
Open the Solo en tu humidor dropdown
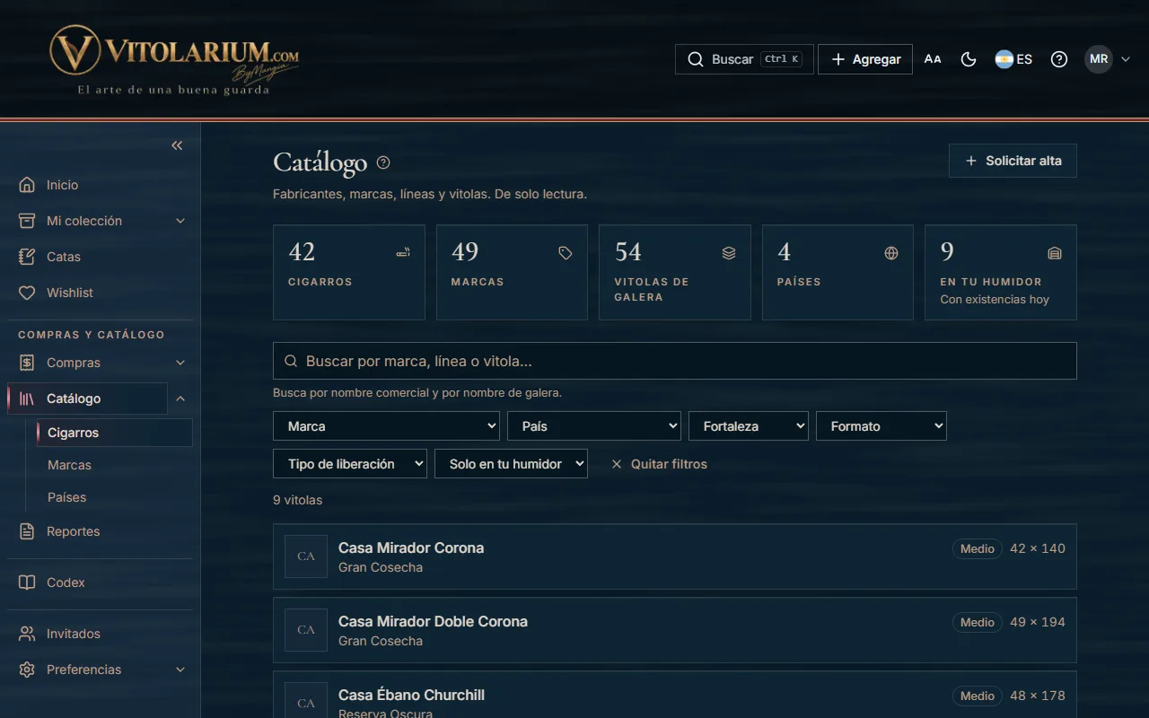click(x=512, y=464)
